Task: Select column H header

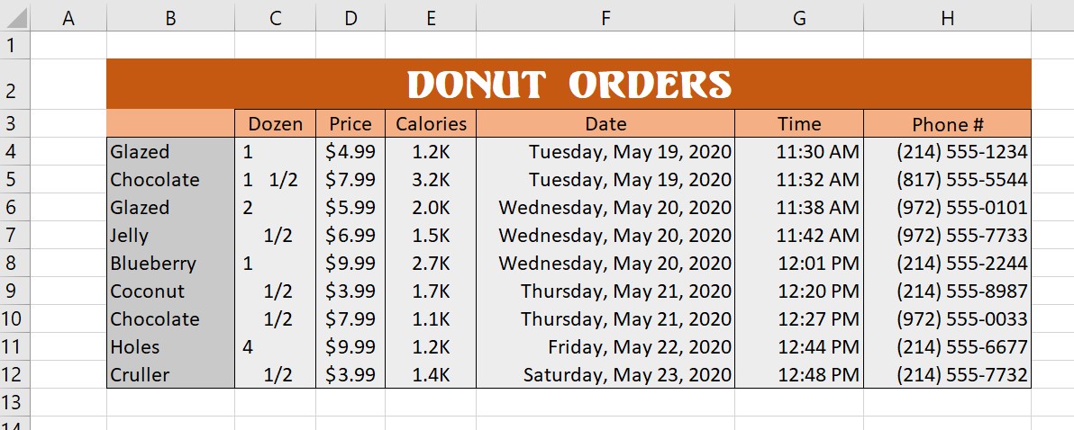Action: pos(947,16)
